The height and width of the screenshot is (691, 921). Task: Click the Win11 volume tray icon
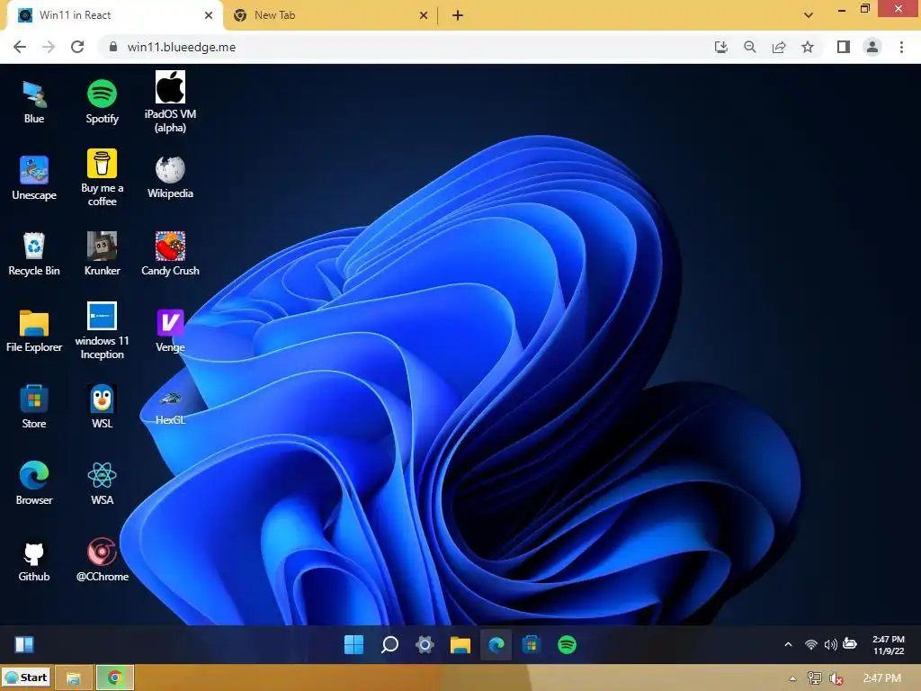tap(830, 644)
